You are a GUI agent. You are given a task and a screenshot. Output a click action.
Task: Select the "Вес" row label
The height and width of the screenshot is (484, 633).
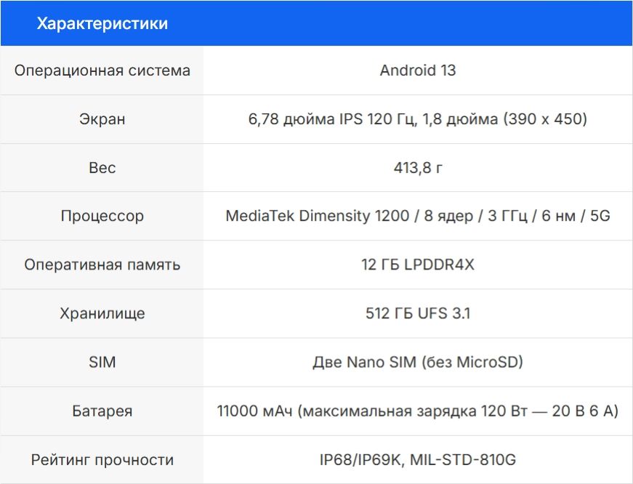tap(102, 168)
